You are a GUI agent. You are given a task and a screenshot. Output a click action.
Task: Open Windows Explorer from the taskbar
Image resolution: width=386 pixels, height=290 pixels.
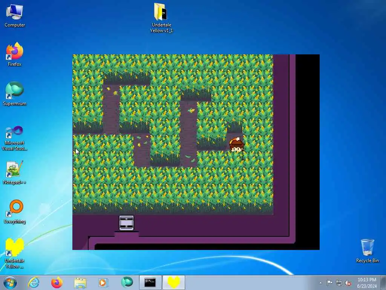click(80, 282)
